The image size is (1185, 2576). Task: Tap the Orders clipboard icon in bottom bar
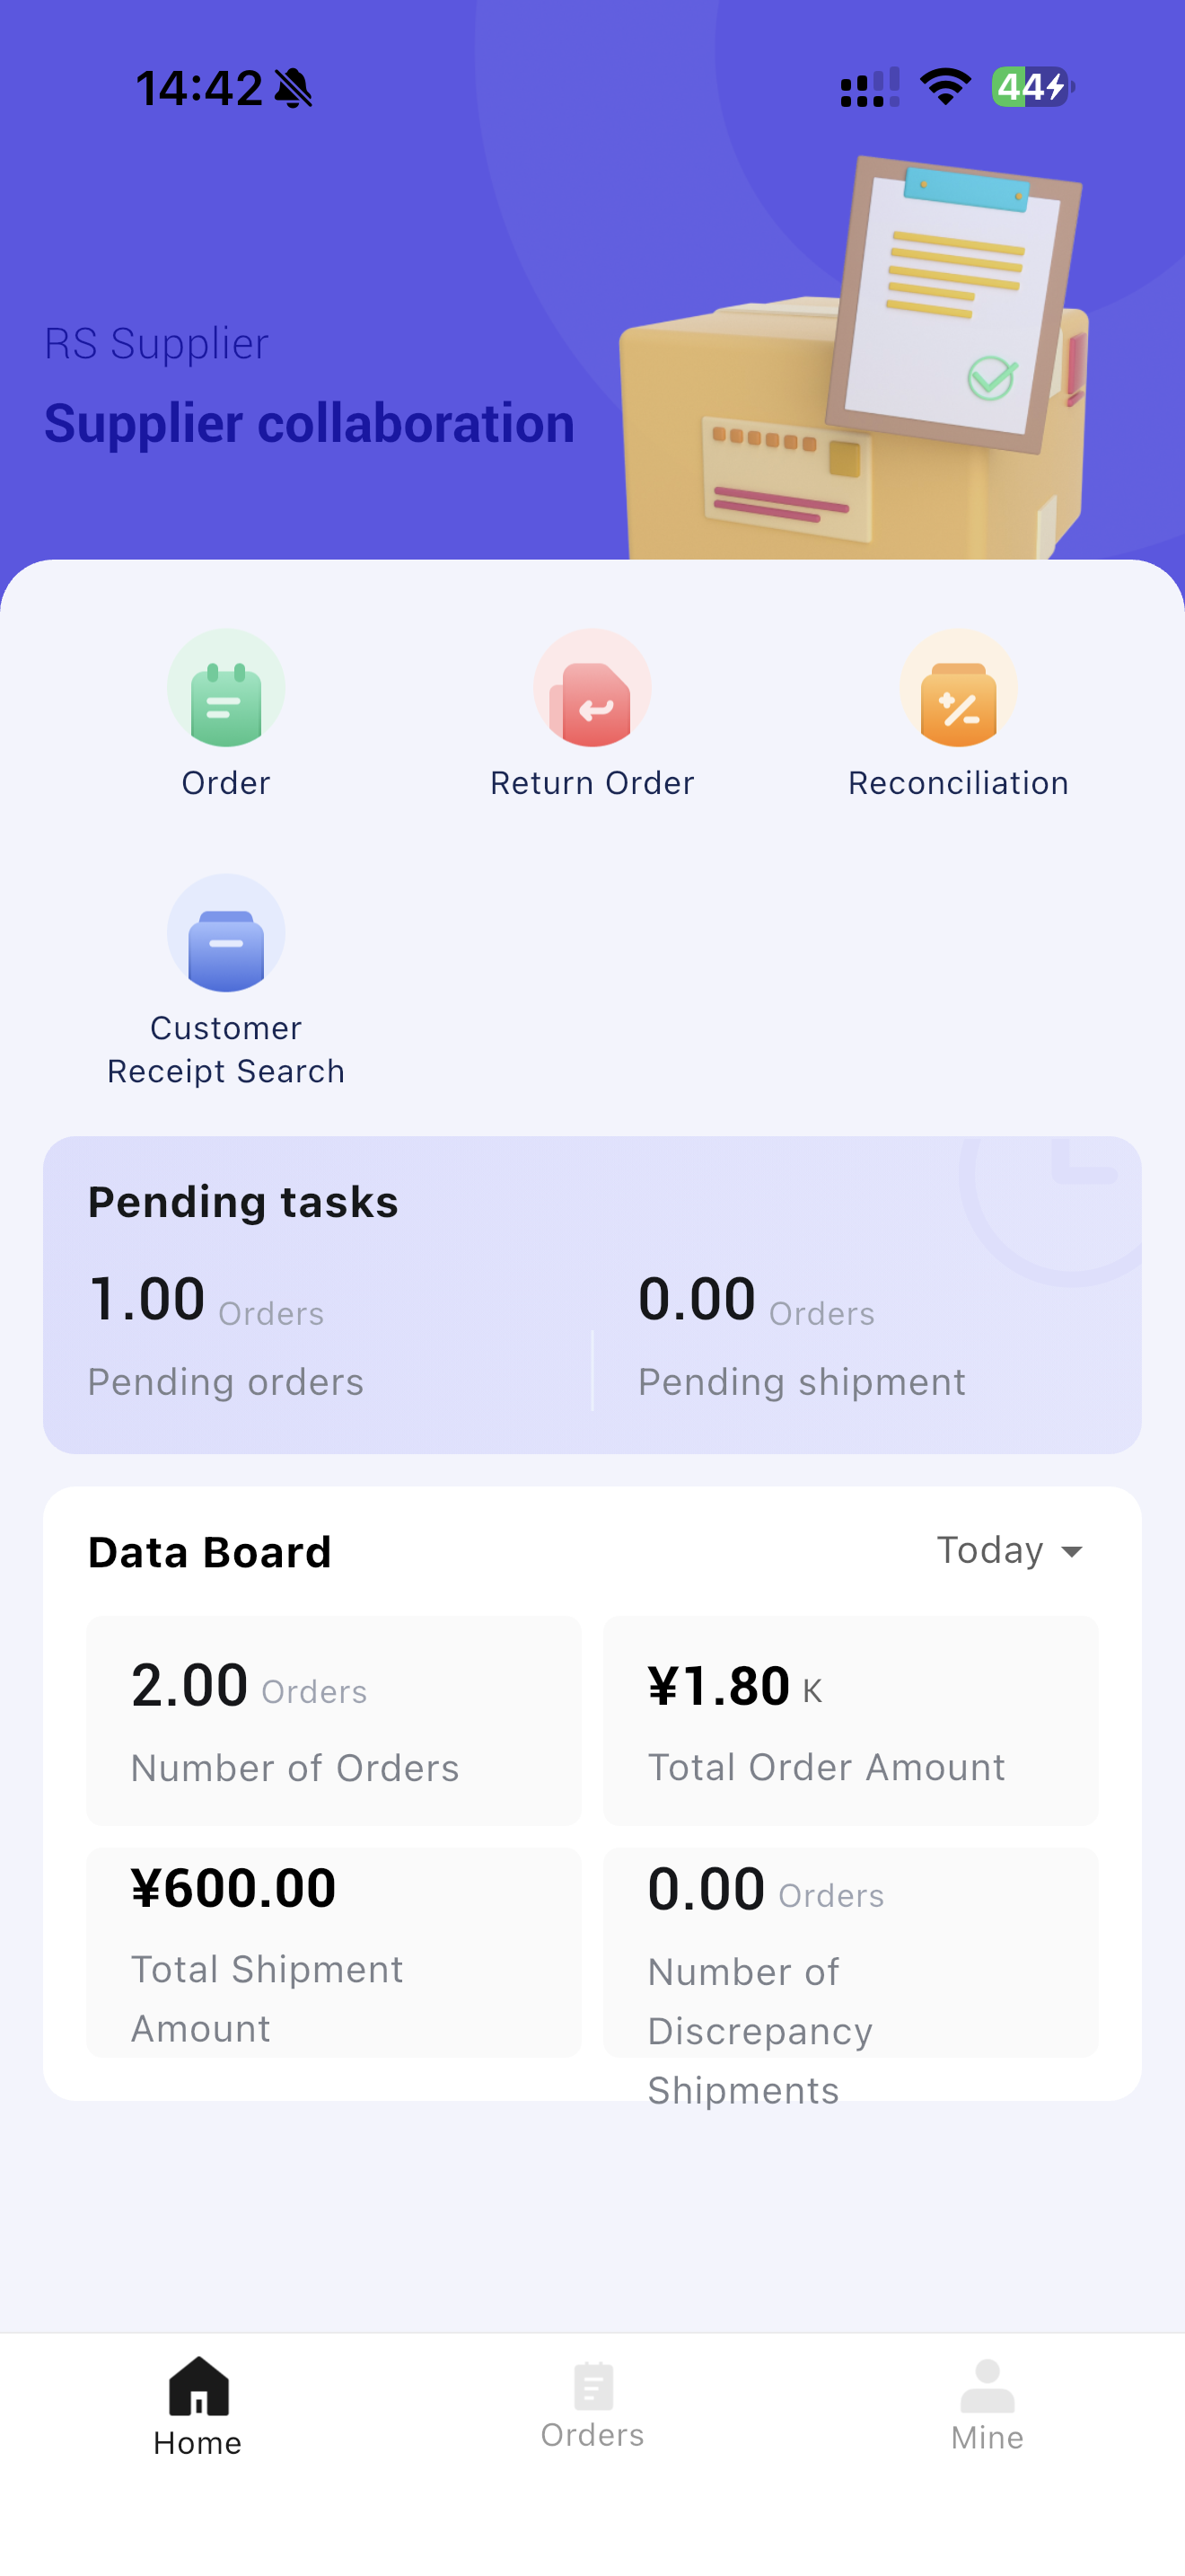[x=592, y=2386]
